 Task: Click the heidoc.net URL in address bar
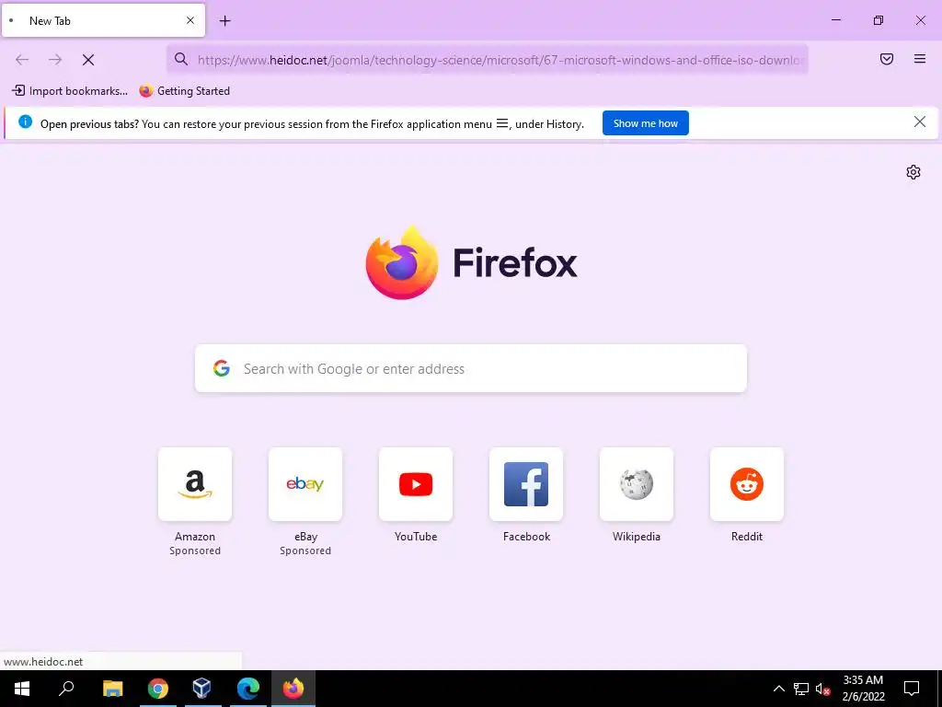[x=501, y=60]
